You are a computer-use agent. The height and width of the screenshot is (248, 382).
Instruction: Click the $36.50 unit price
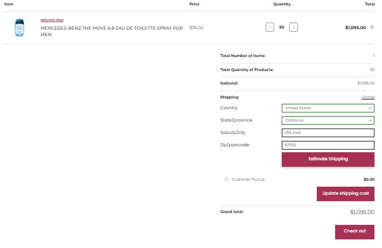(x=196, y=27)
